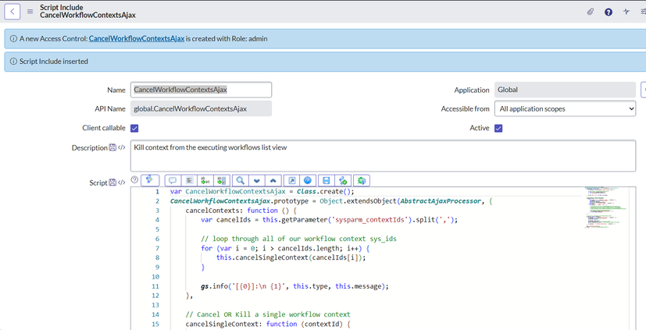646x330 pixels.
Task: Open the script debugger bug icon
Action: point(362,180)
